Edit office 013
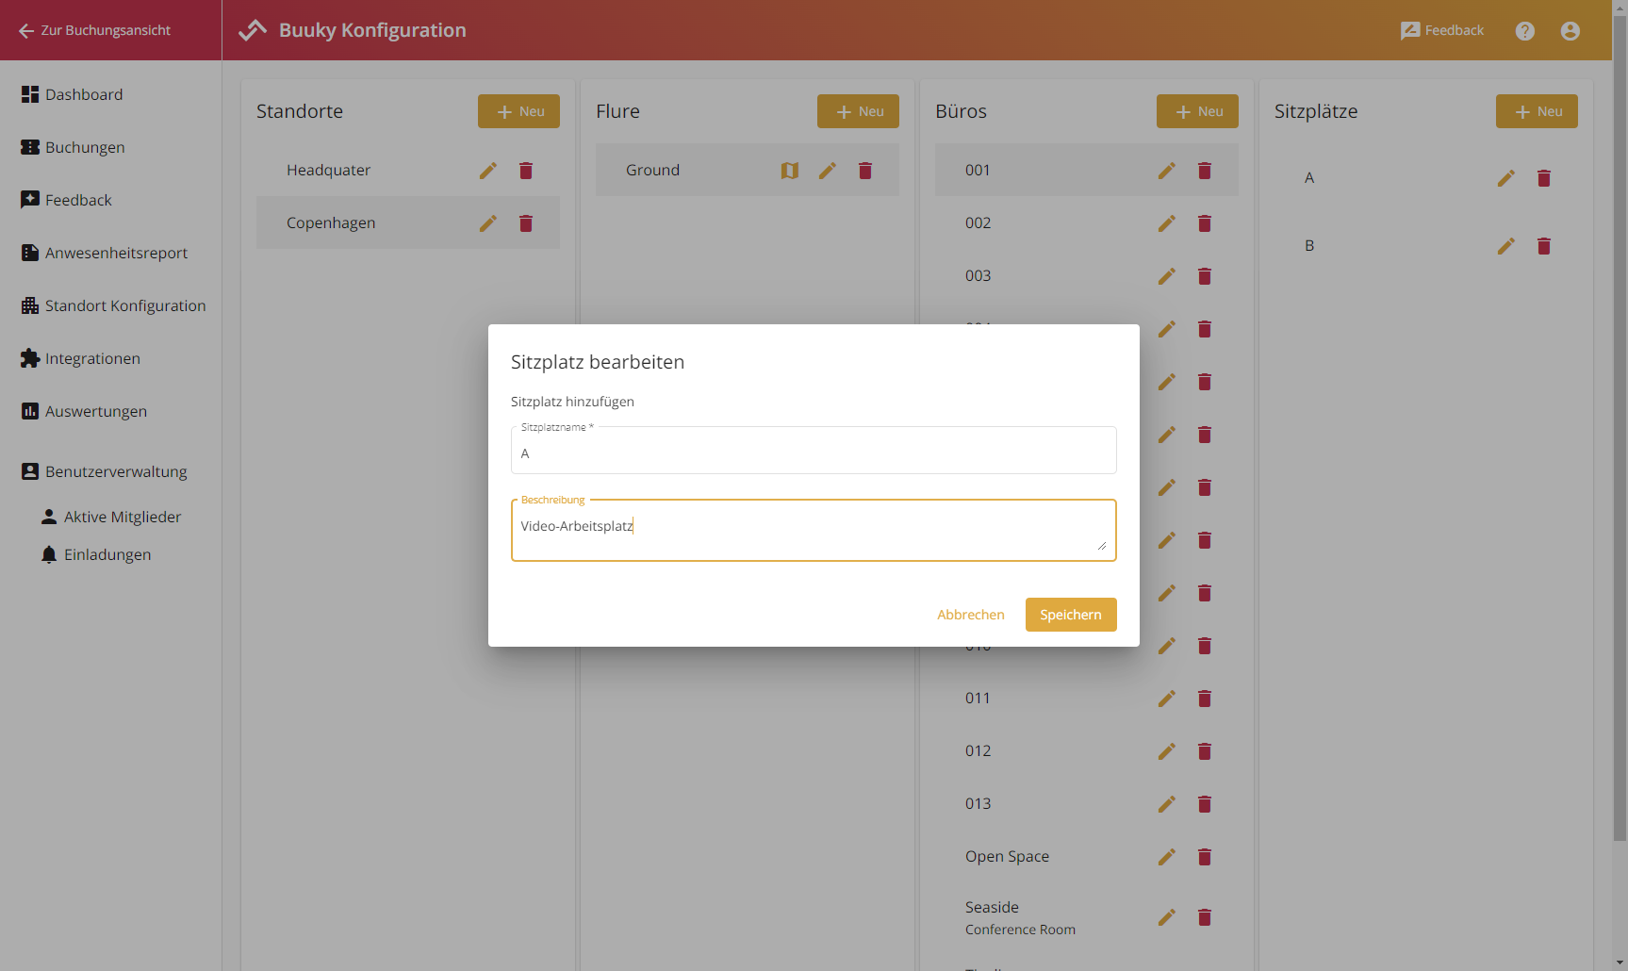1628x971 pixels. [1167, 804]
